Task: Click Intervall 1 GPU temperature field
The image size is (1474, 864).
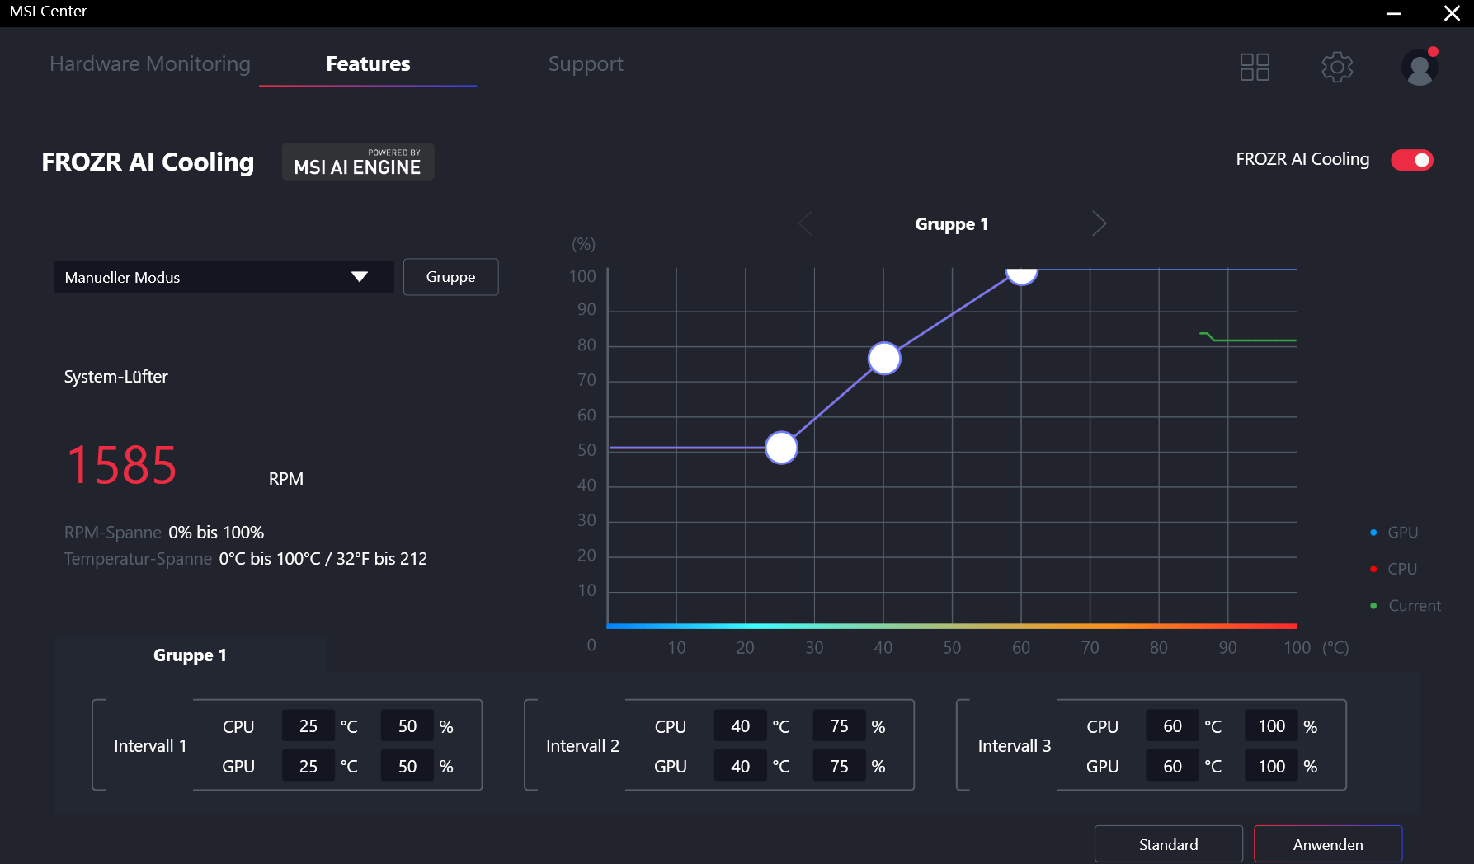Action: (x=308, y=767)
